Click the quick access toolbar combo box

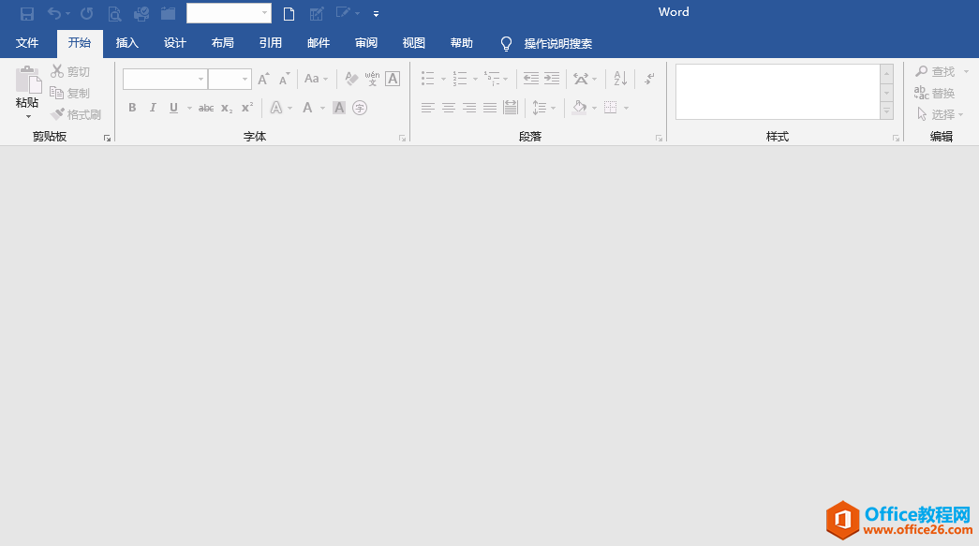pyautogui.click(x=229, y=13)
